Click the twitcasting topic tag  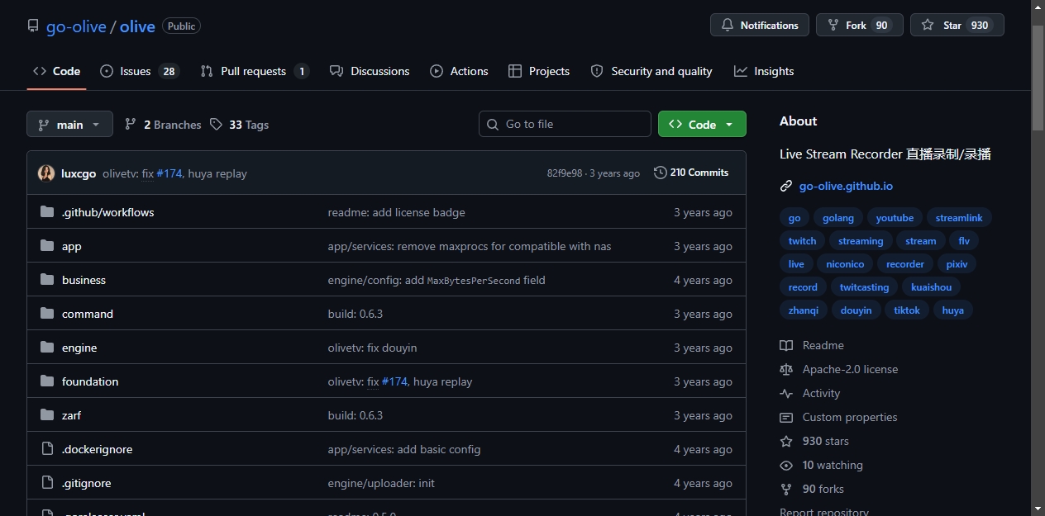[x=864, y=287]
